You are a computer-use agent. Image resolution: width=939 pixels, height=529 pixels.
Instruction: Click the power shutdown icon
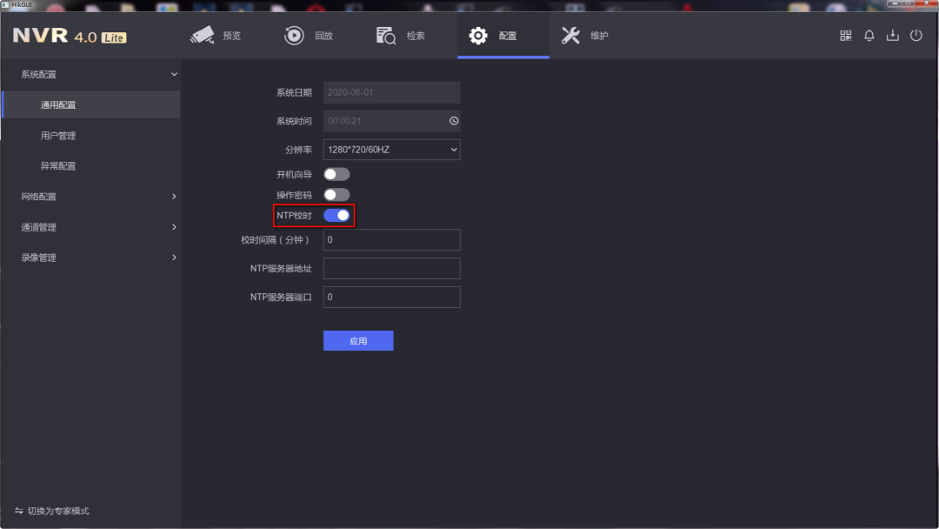coord(916,36)
